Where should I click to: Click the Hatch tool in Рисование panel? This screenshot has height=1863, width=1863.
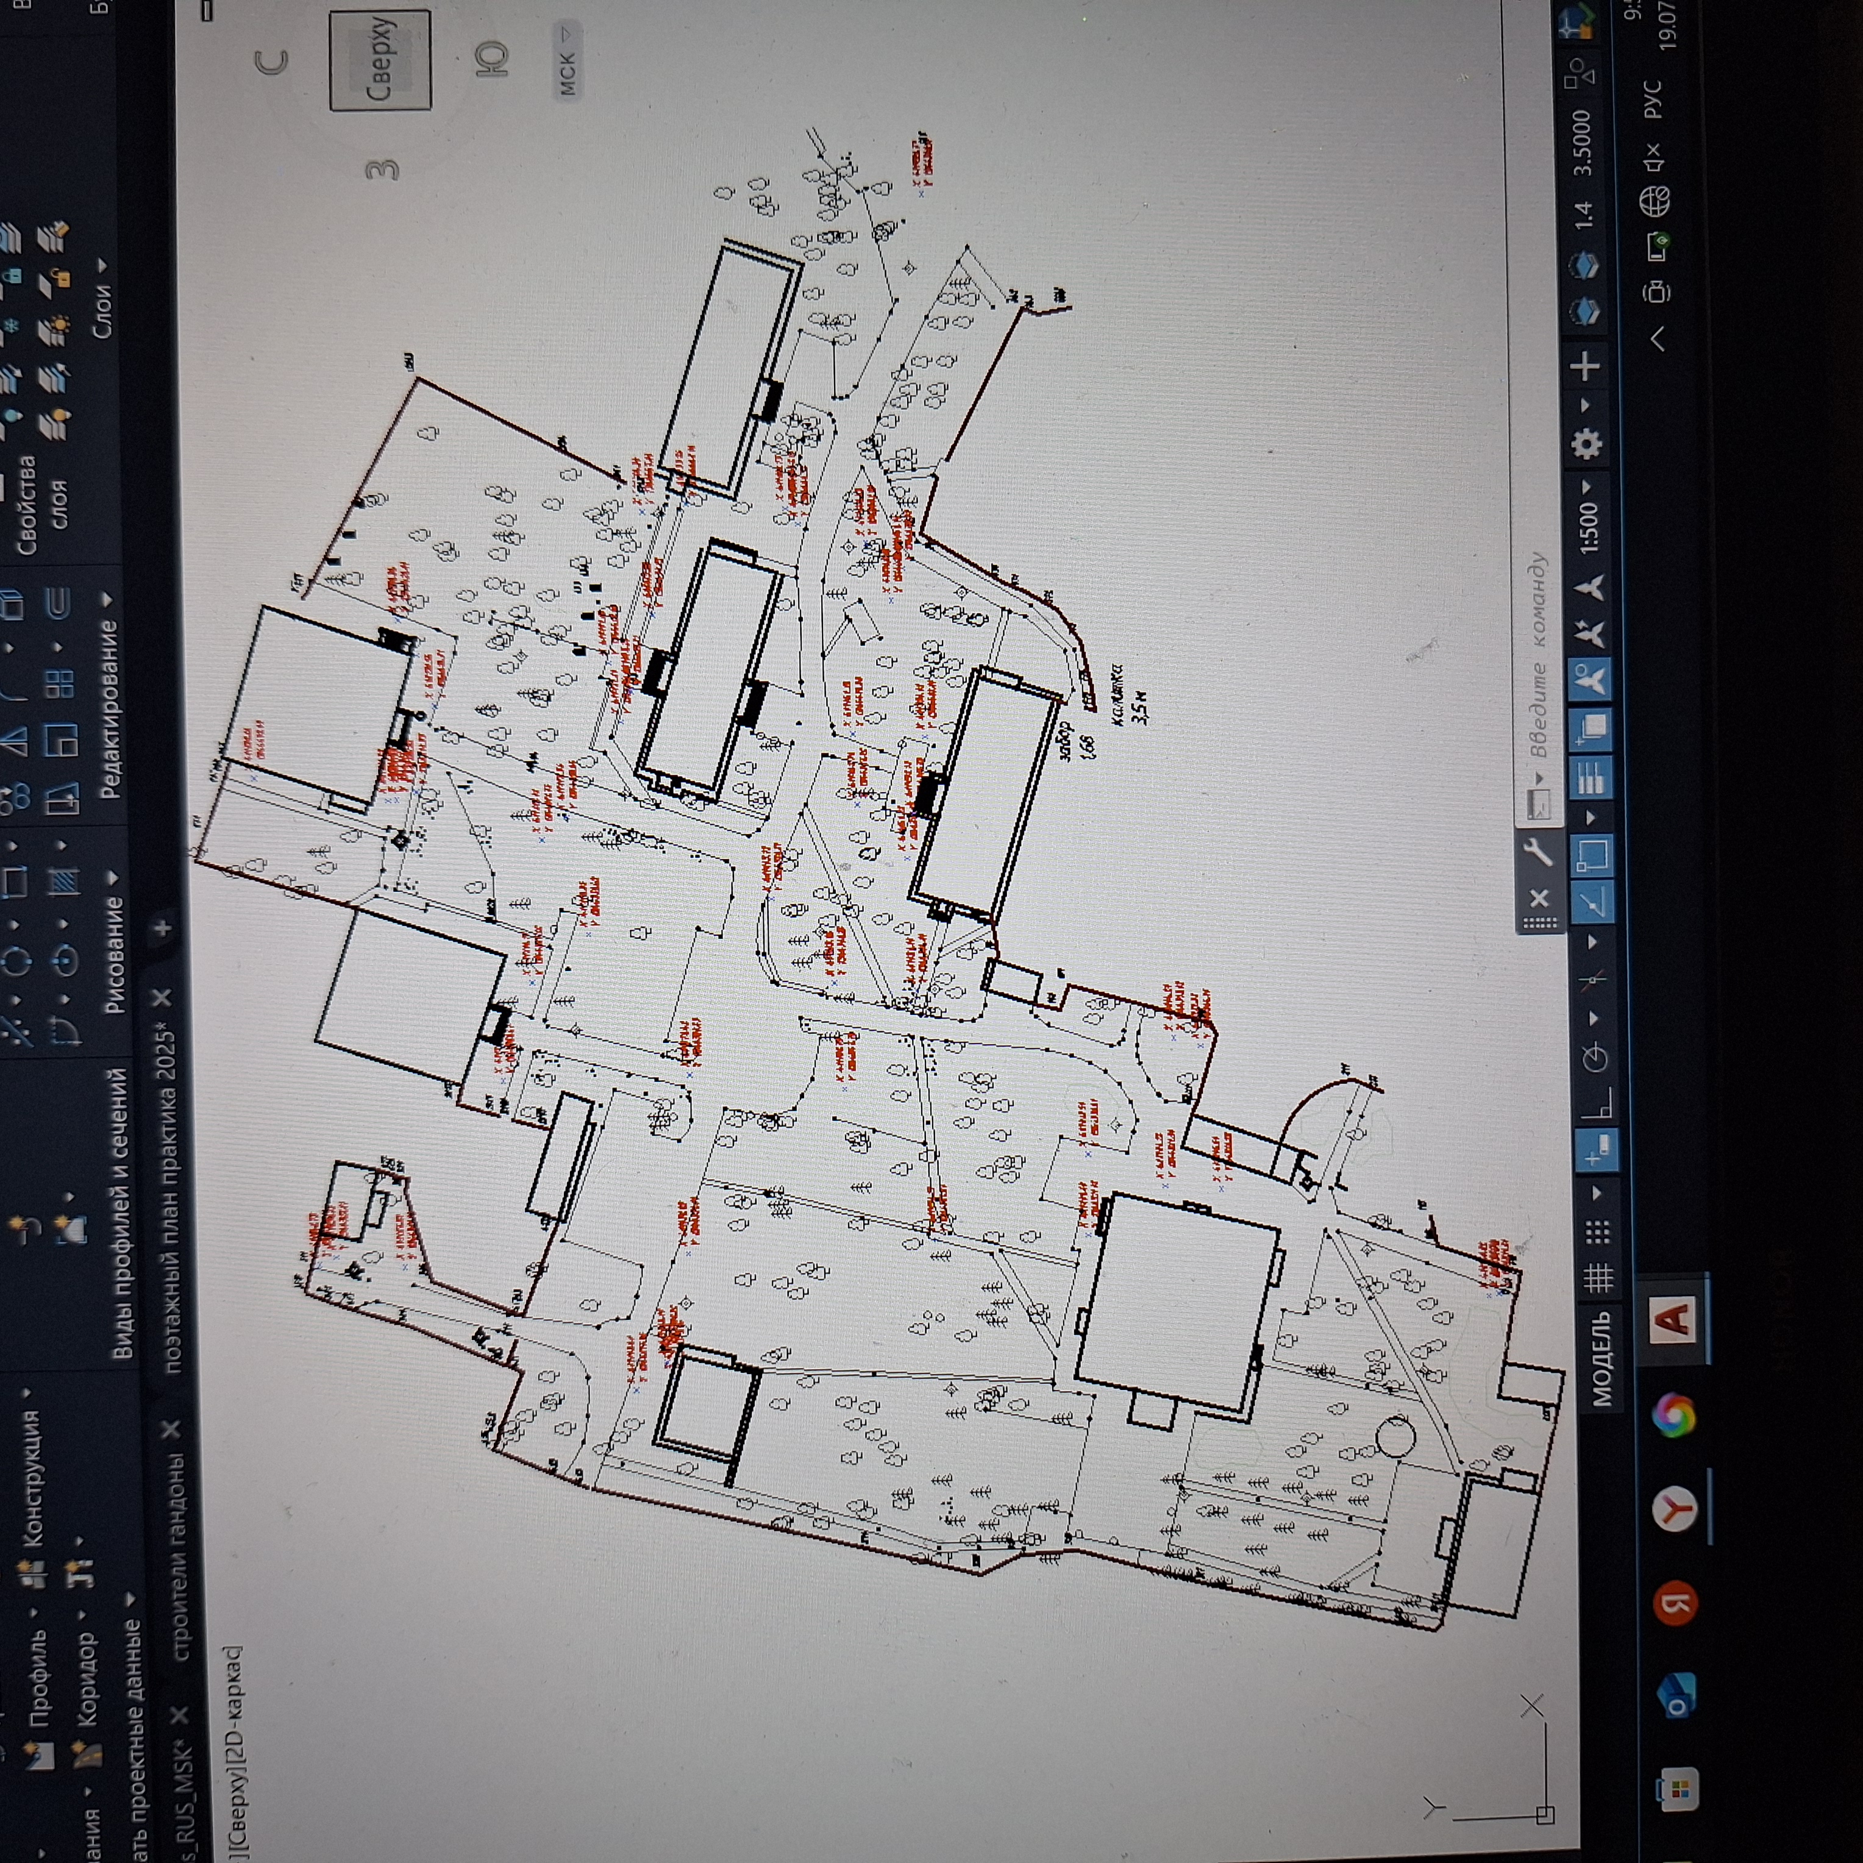[63, 882]
